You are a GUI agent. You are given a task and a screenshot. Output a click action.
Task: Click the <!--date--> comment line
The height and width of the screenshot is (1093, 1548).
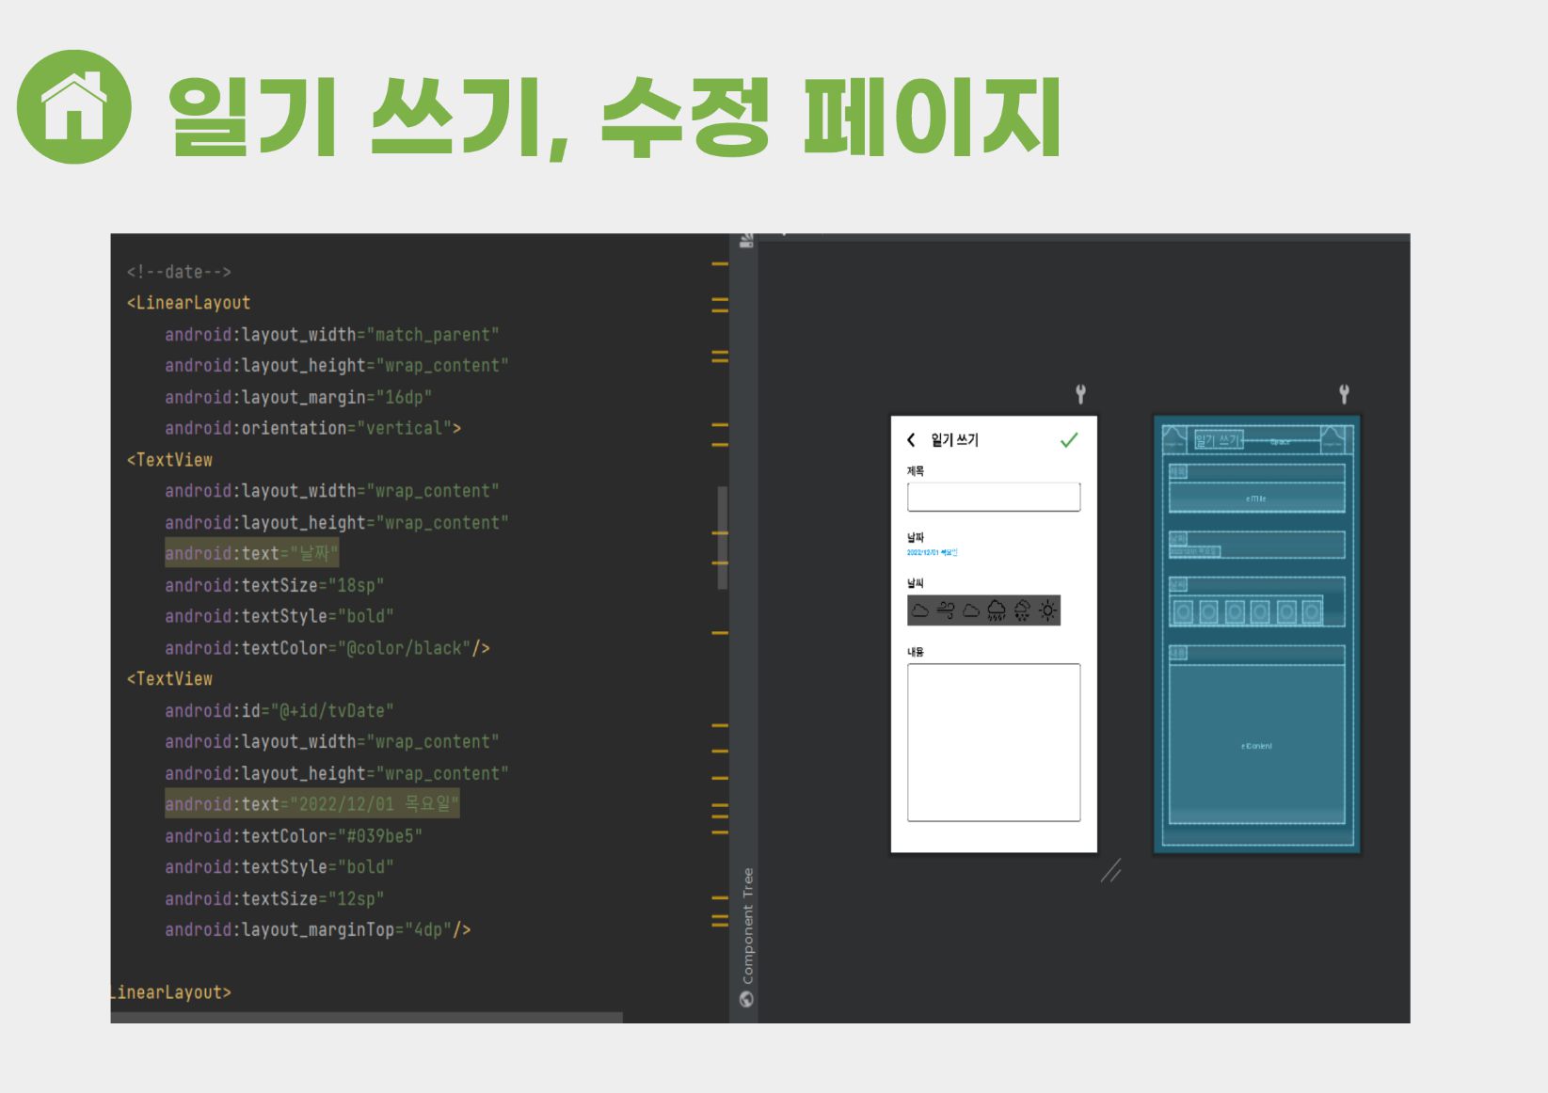[x=179, y=272]
